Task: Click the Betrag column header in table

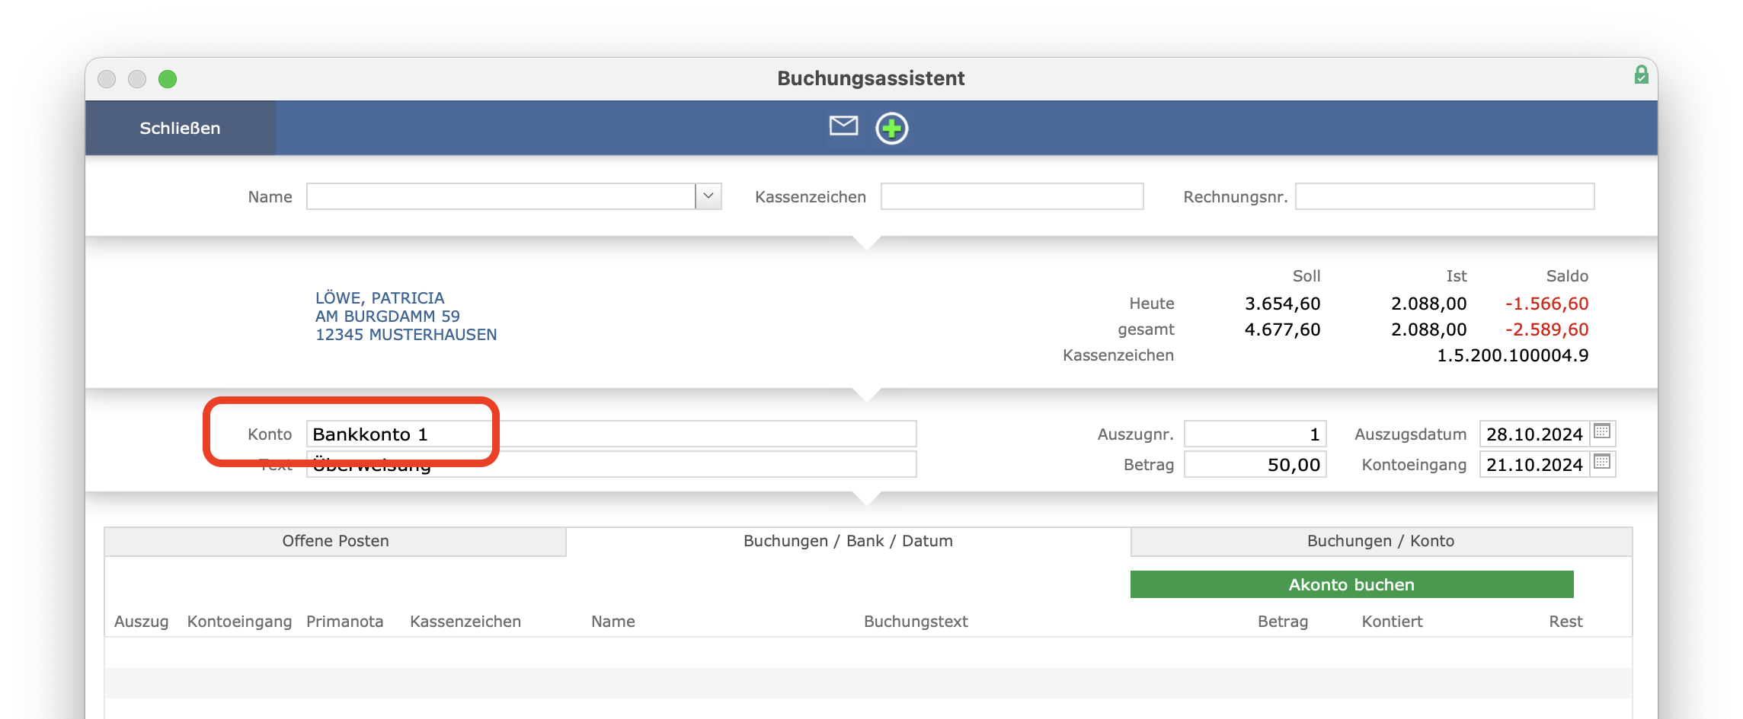Action: [x=1283, y=622]
